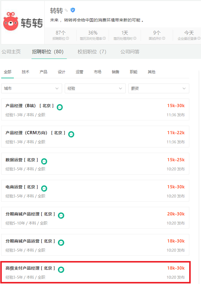Click the info icon next to 企业最近登录
This screenshot has width=201, height=284.
[199, 39]
